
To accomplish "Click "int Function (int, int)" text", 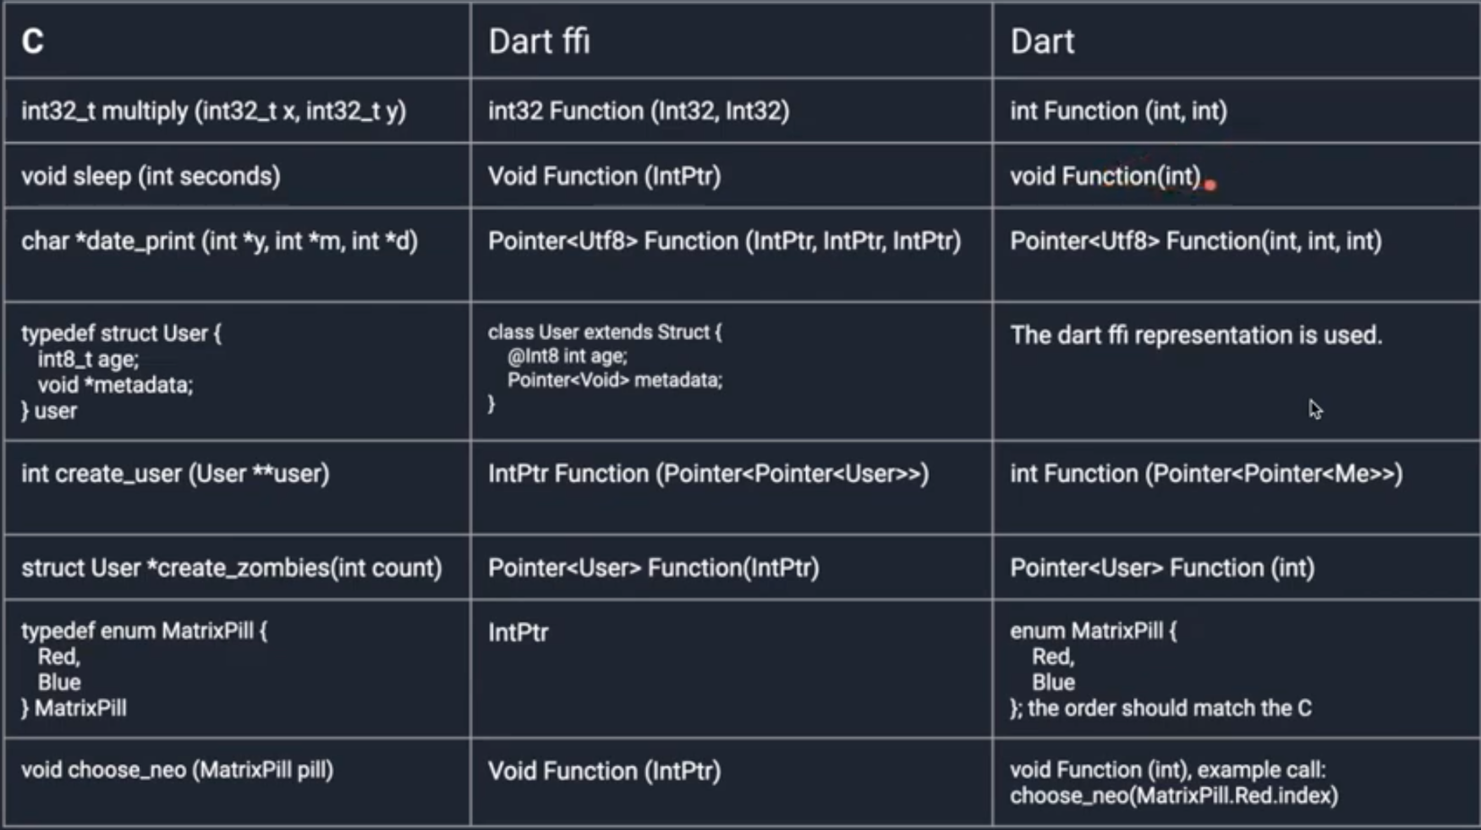I will [x=1118, y=111].
